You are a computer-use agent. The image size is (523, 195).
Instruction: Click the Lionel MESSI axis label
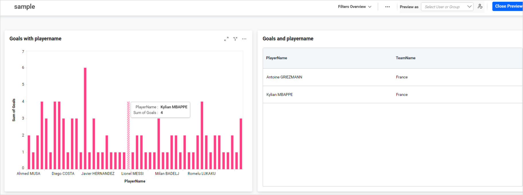click(x=132, y=174)
